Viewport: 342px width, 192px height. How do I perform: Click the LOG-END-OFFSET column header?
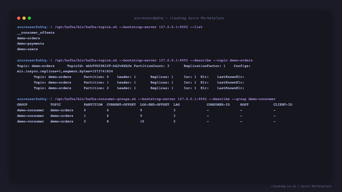tap(154, 105)
